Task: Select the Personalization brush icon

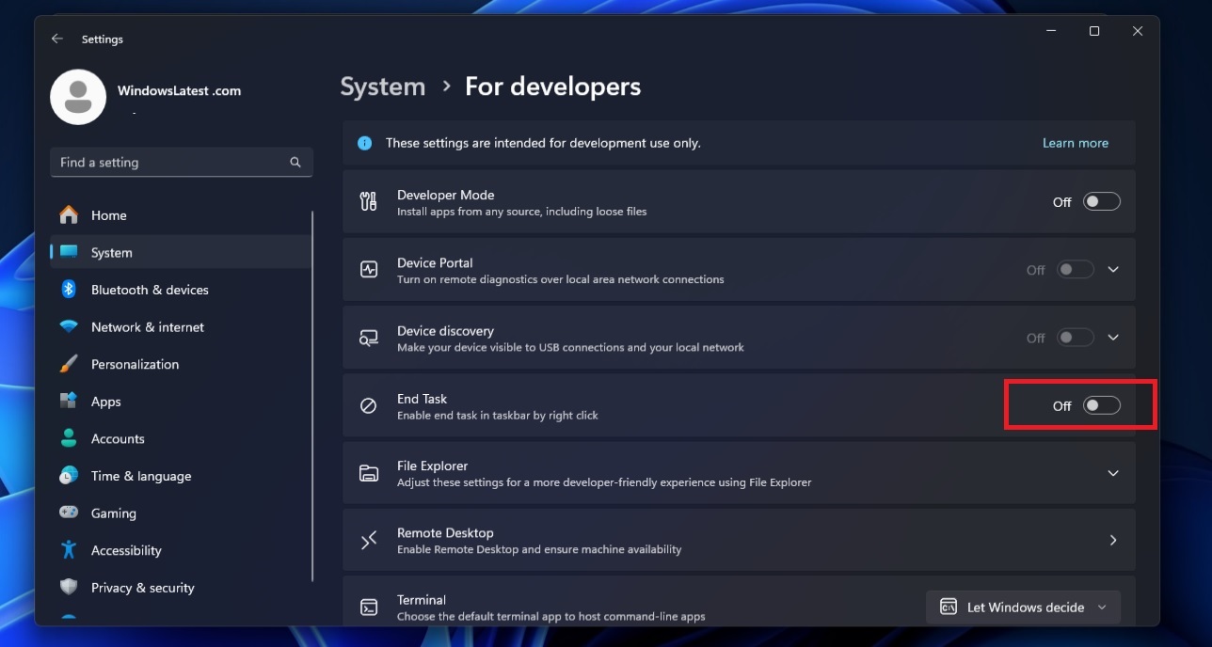Action: (x=70, y=364)
